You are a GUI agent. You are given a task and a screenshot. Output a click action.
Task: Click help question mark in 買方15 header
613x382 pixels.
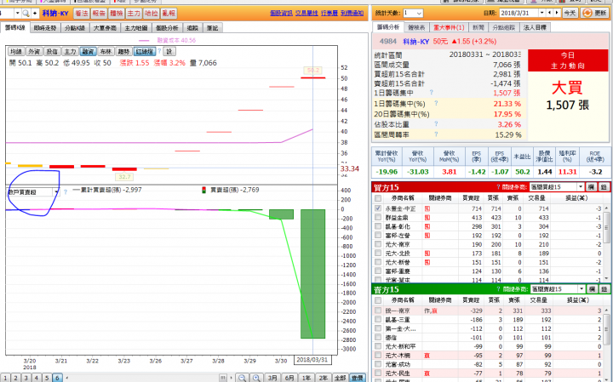click(498, 187)
